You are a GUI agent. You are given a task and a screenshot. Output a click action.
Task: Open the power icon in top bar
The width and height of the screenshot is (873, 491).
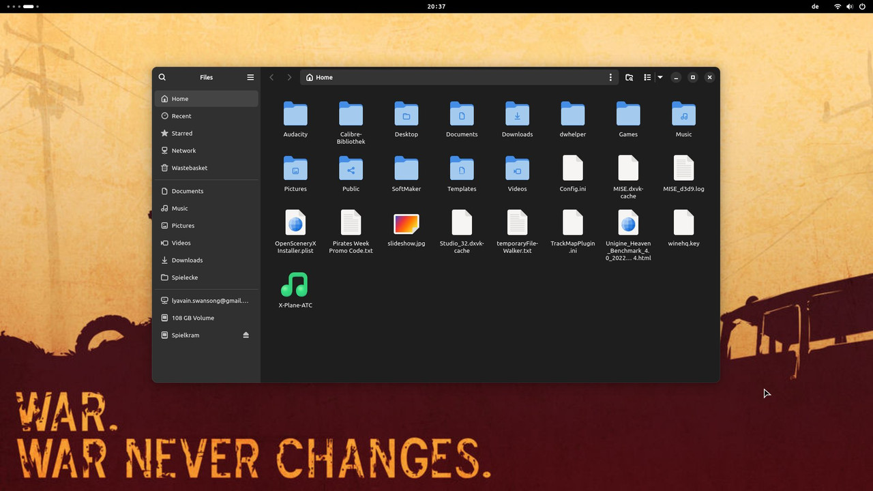coord(862,6)
